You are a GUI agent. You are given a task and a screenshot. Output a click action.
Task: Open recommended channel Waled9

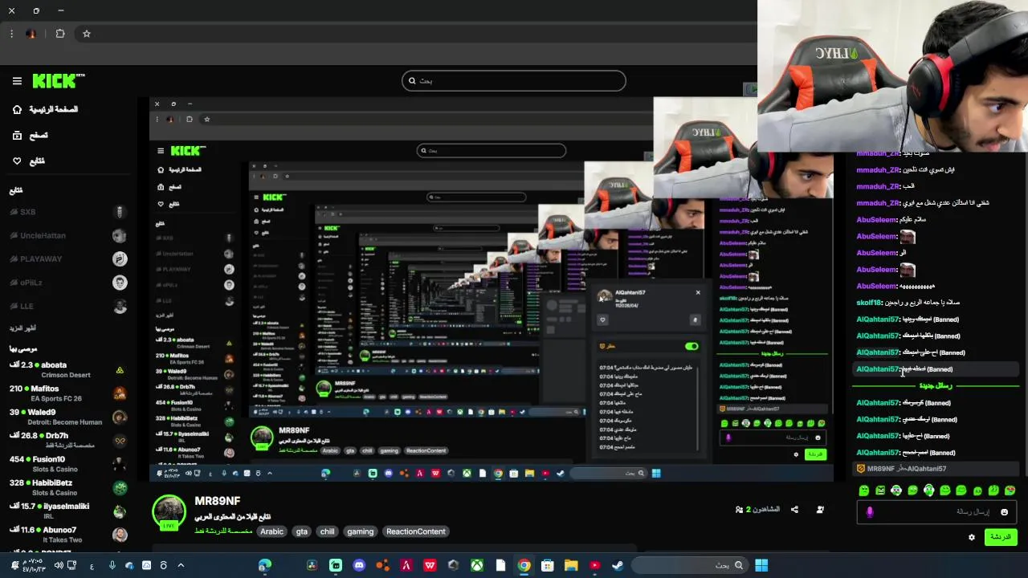click(68, 417)
